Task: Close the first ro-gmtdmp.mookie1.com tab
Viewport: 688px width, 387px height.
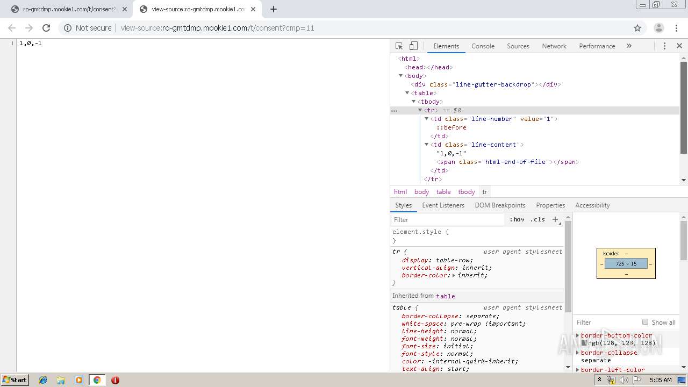Action: 124,9
